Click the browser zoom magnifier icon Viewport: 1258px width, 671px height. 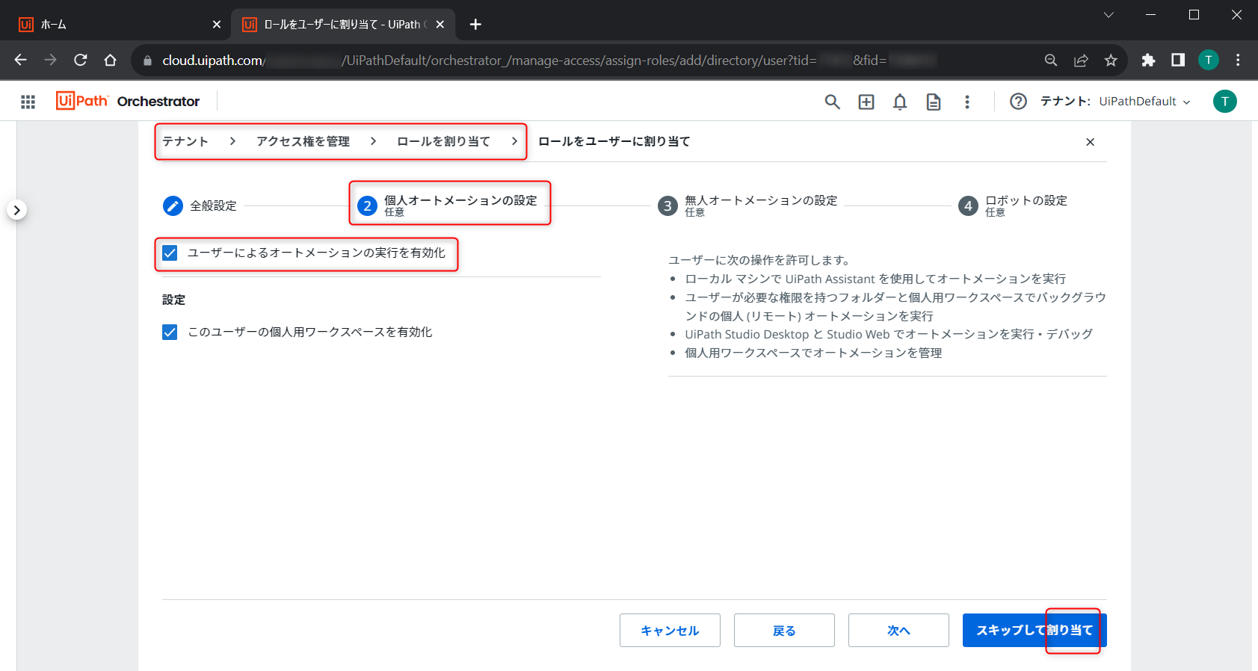[x=1051, y=61]
